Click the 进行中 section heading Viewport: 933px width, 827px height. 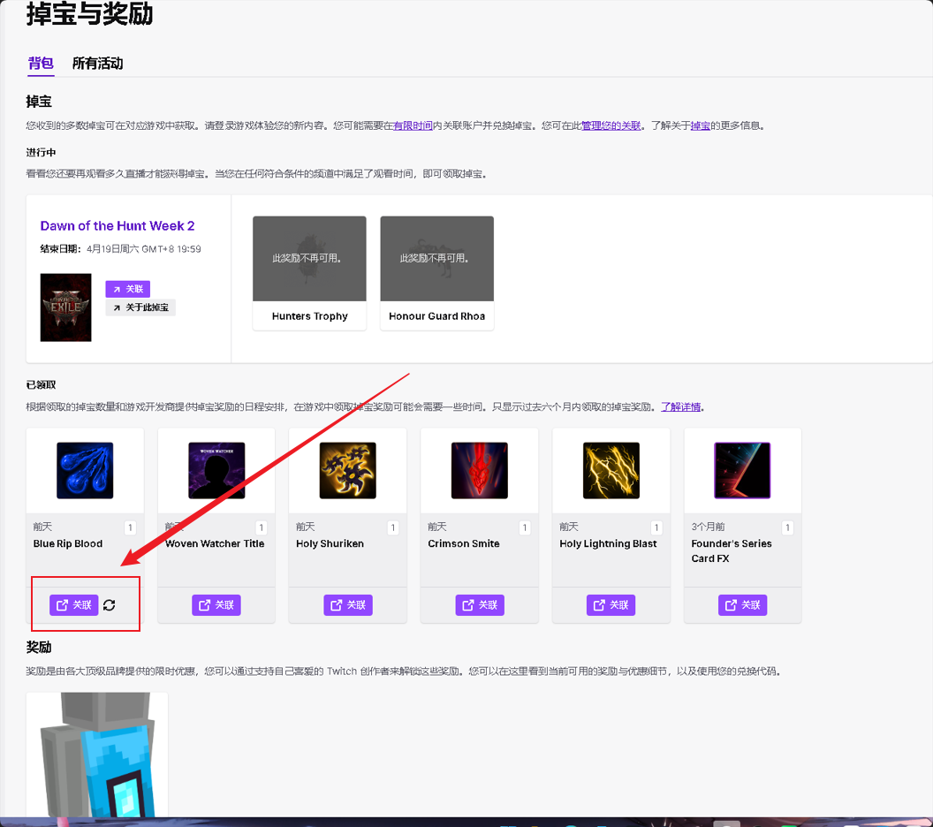pyautogui.click(x=41, y=152)
